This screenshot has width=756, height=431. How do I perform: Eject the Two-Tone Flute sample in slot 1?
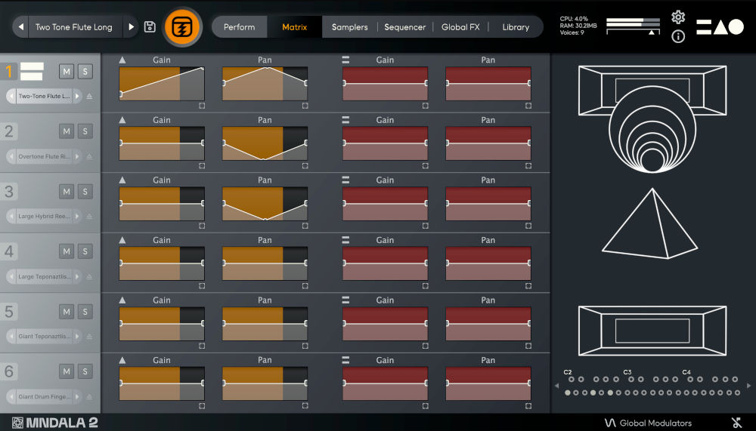click(89, 97)
